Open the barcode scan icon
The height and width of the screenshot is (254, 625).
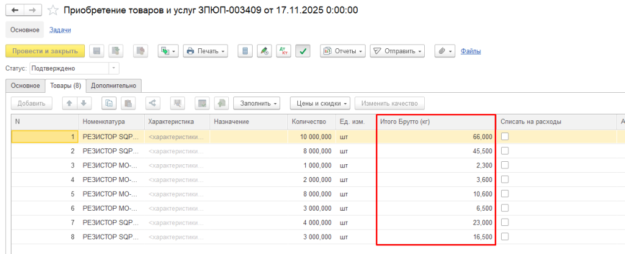[x=178, y=103]
